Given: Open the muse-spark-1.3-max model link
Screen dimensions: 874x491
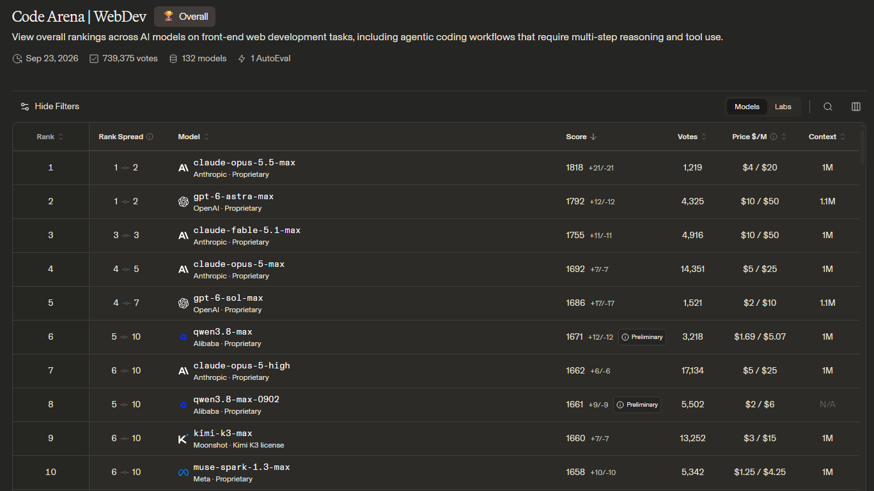Looking at the screenshot, I should (x=242, y=467).
